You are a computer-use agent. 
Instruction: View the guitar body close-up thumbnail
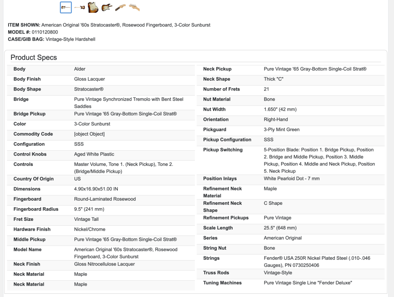point(93,7)
